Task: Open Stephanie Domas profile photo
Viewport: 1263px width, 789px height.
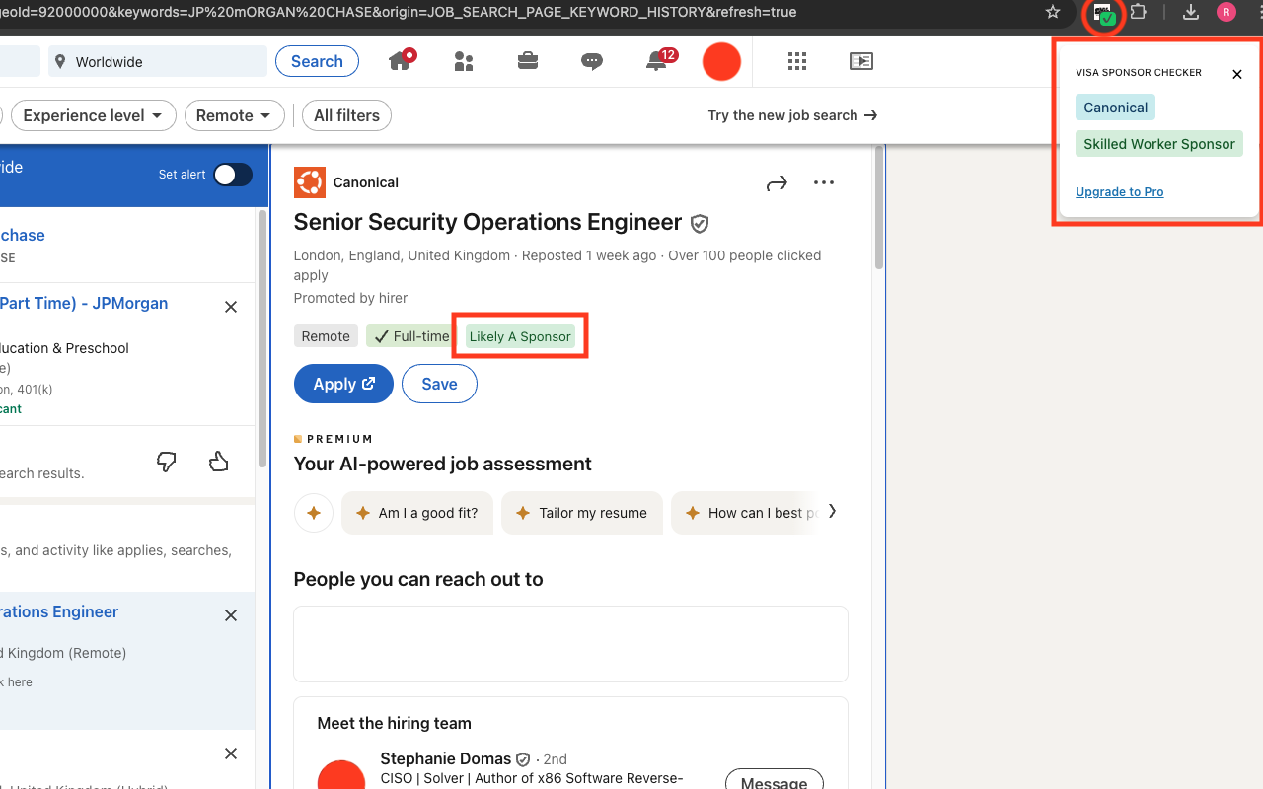Action: 341,776
